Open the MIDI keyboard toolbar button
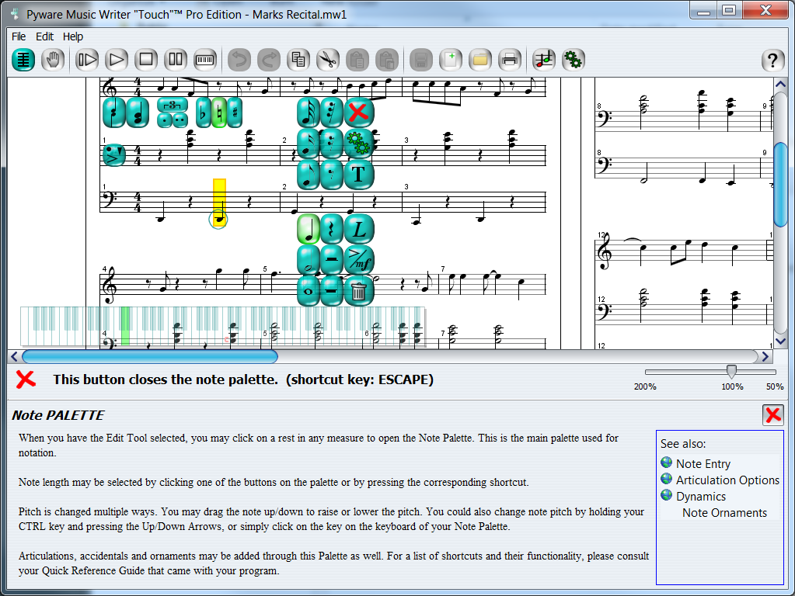 pyautogui.click(x=205, y=59)
